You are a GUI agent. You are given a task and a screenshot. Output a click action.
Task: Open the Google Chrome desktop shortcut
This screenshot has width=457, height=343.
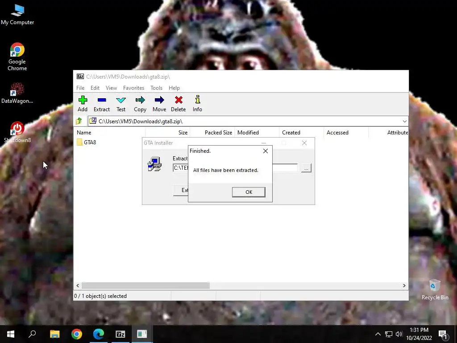pos(17,57)
